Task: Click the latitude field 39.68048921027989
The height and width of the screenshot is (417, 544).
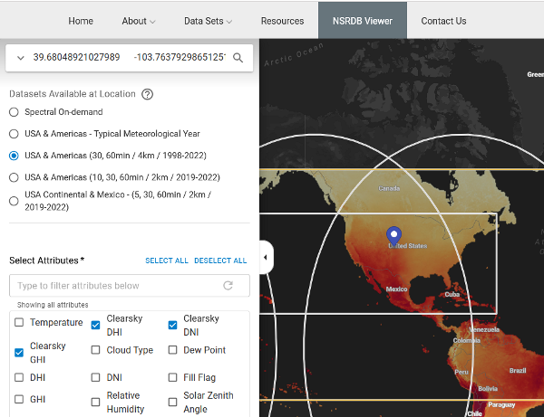Action: coord(77,58)
